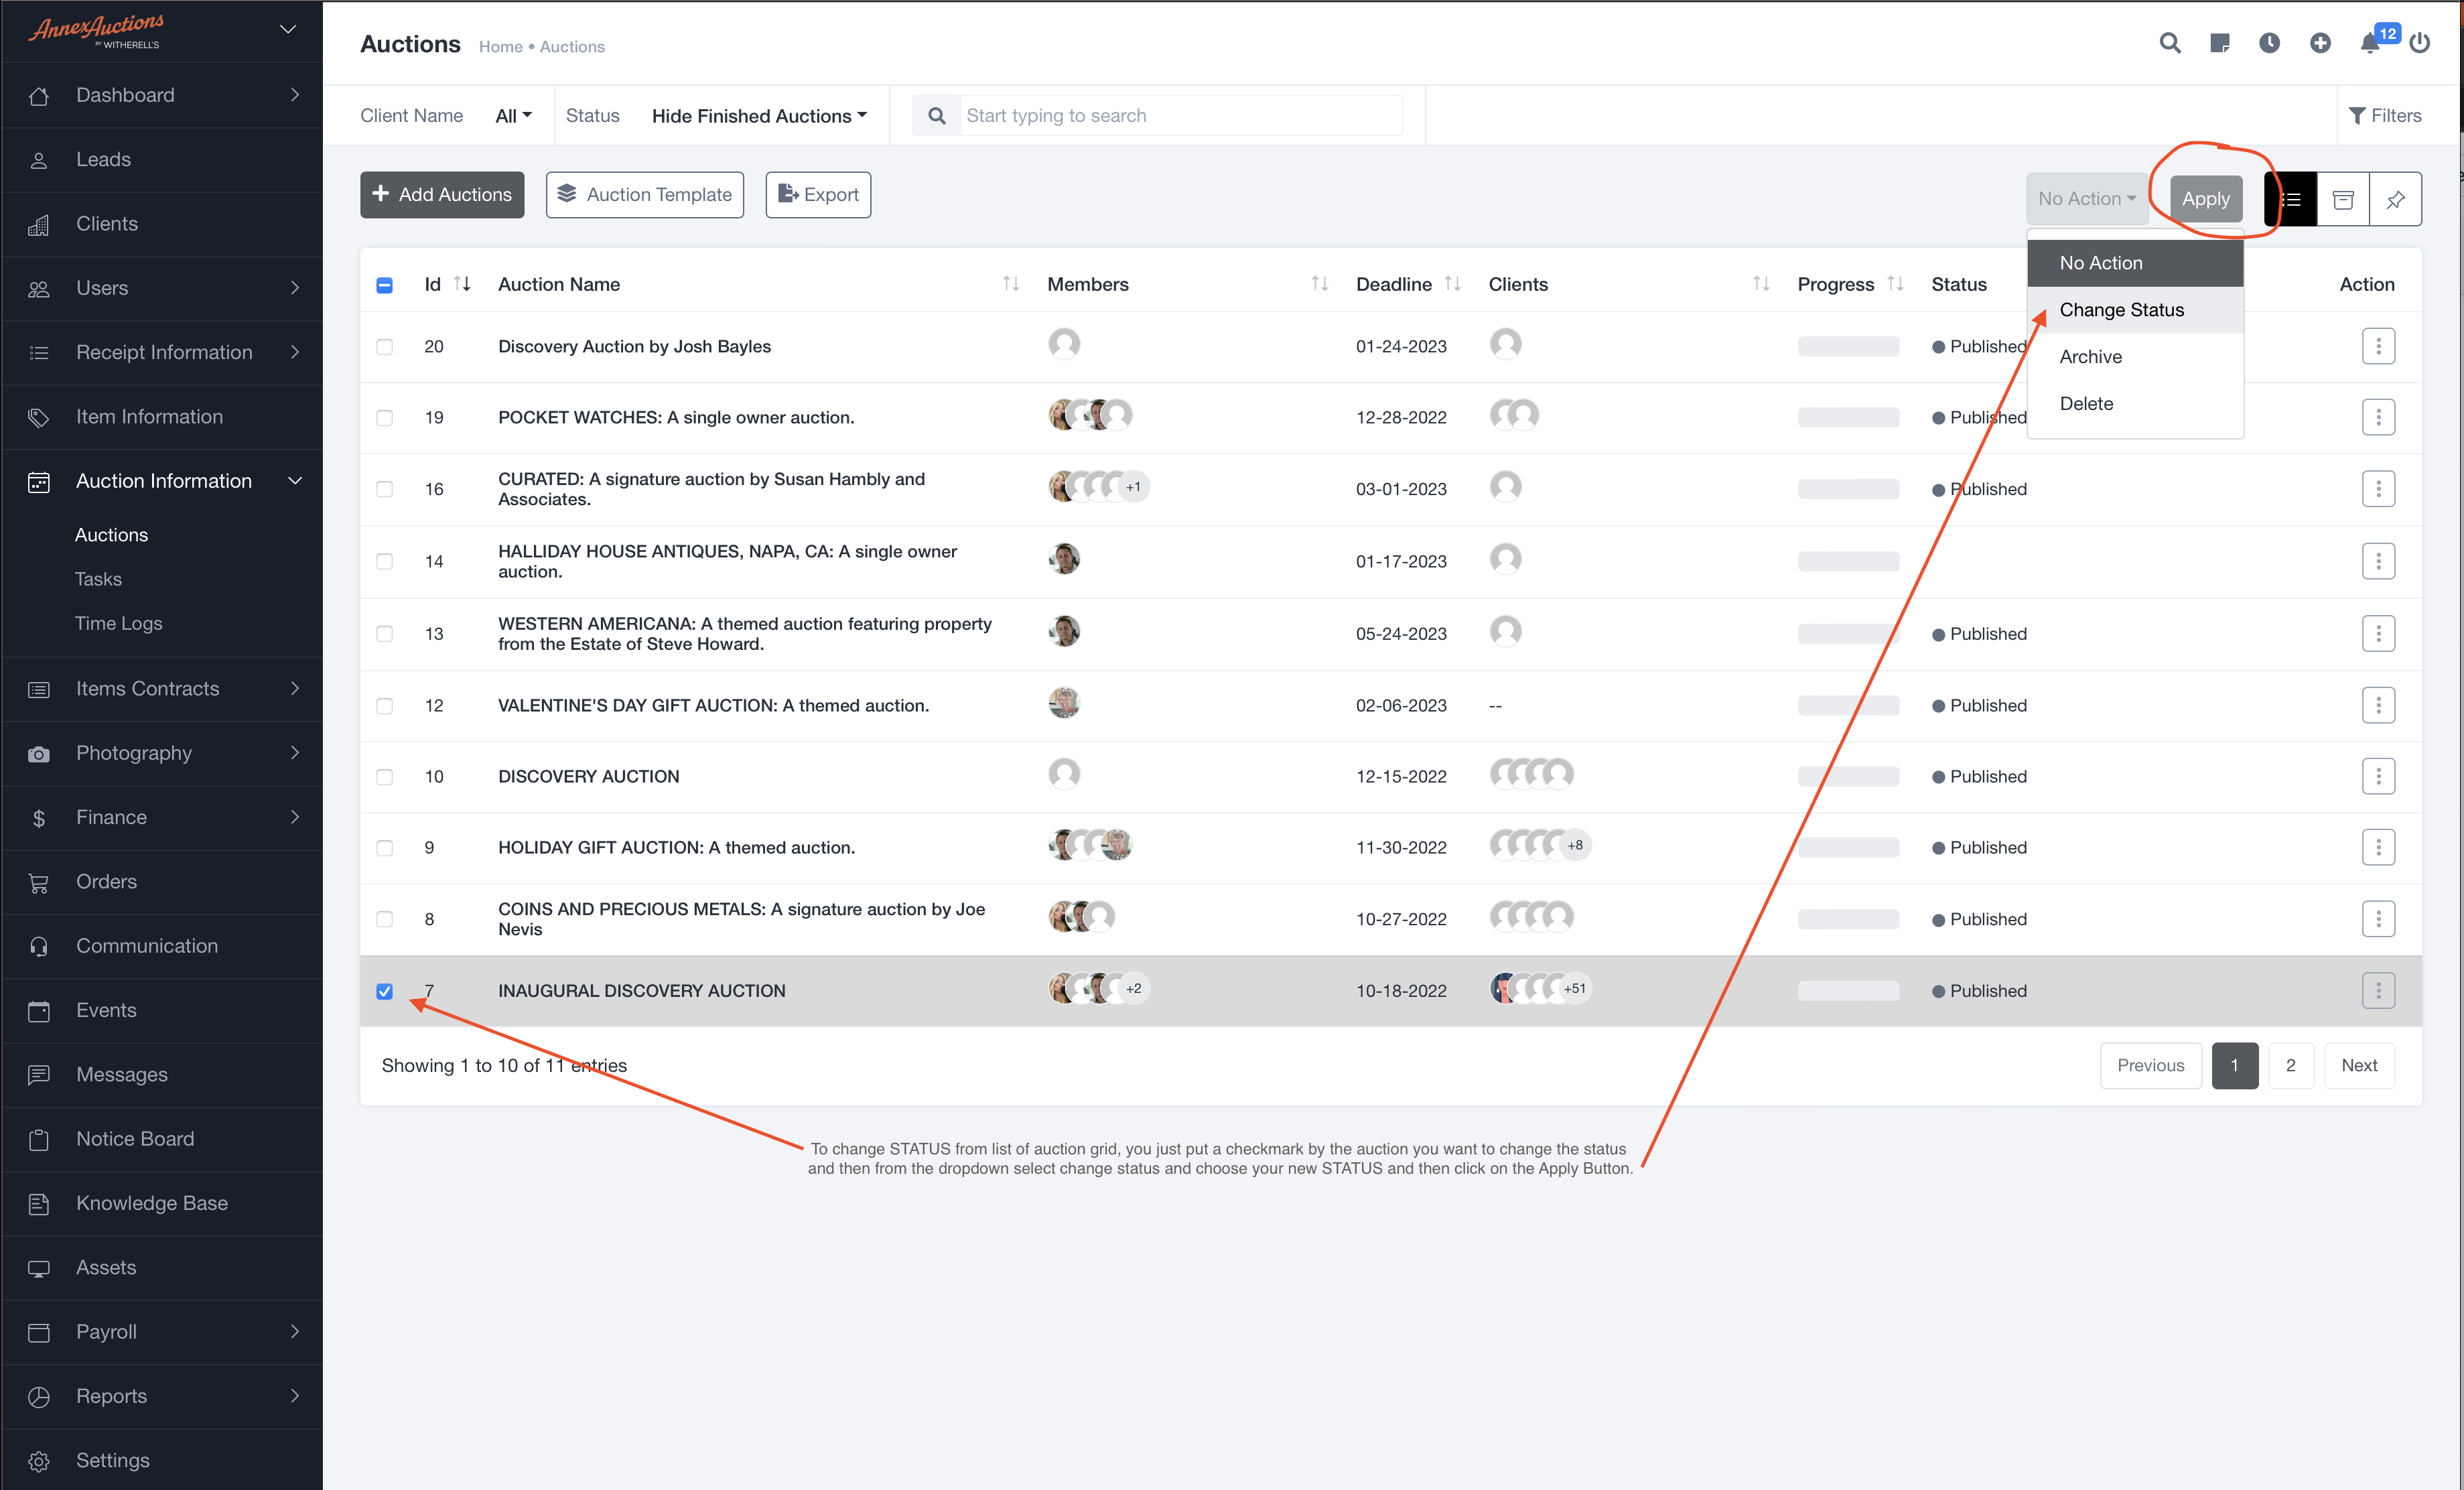Click the pin view icon
Screen dimensions: 2464x1490
click(2395, 199)
